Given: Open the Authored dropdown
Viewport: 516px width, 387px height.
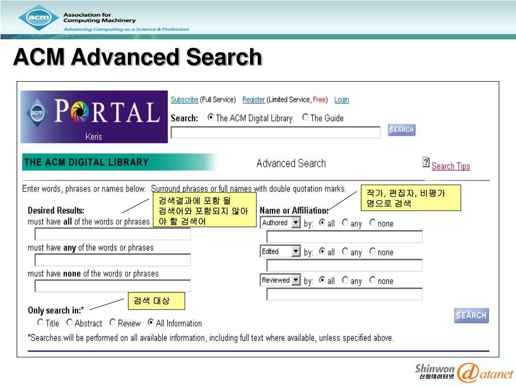Looking at the screenshot, I should (280, 223).
